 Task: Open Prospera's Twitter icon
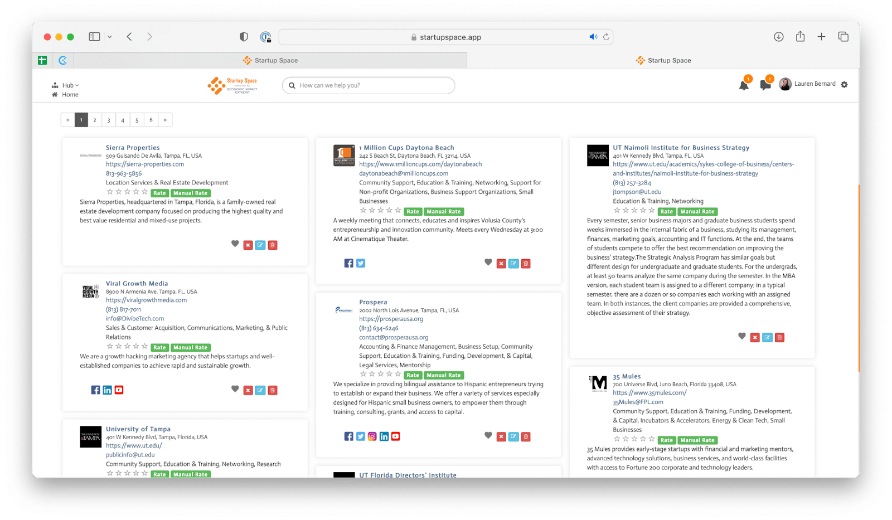coord(361,436)
